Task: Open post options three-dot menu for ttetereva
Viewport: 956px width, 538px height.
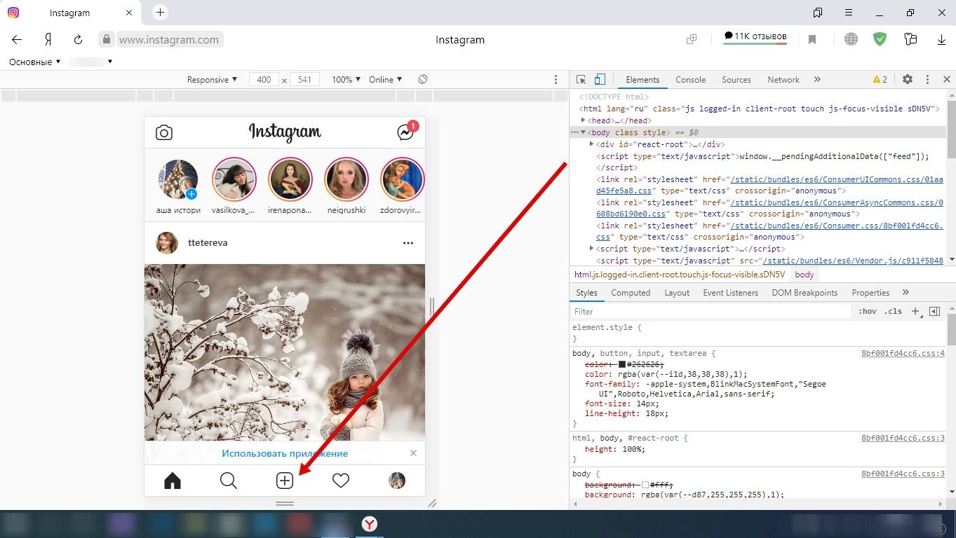Action: click(x=408, y=243)
